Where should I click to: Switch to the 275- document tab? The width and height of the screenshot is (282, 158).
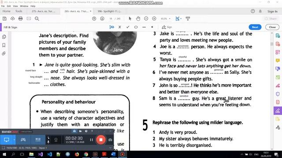(x=44, y=11)
